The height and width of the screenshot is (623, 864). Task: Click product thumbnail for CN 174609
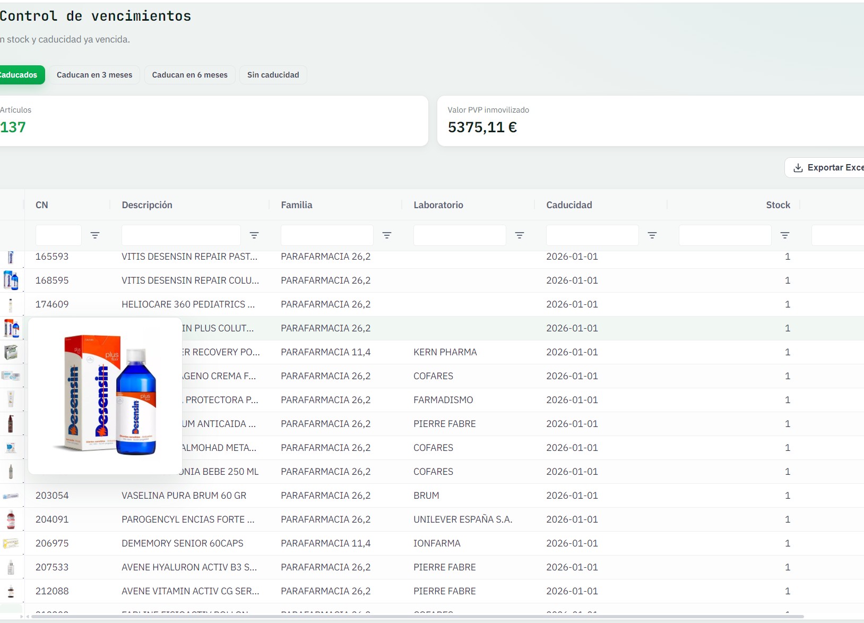(x=11, y=304)
